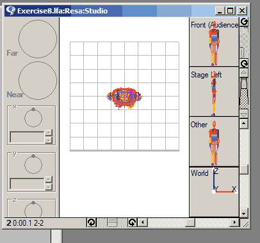The width and height of the screenshot is (260, 243).
Task: Click the vertical scrollbar up arrow
Action: 244,124
